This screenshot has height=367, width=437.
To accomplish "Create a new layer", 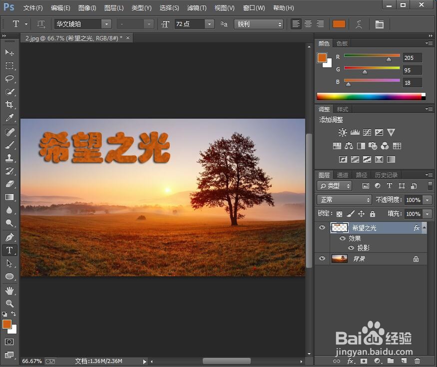I will pos(404,361).
